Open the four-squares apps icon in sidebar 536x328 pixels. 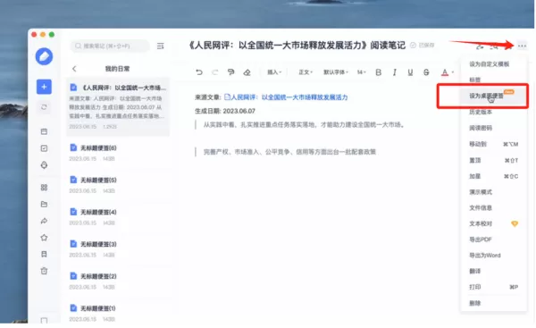coord(44,188)
